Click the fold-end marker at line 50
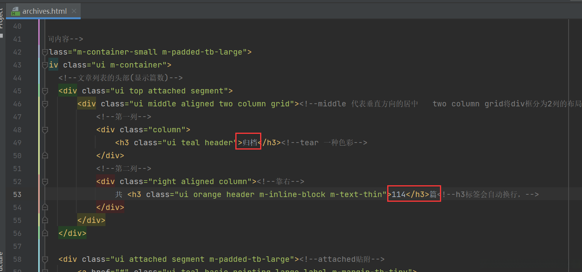 (44, 155)
